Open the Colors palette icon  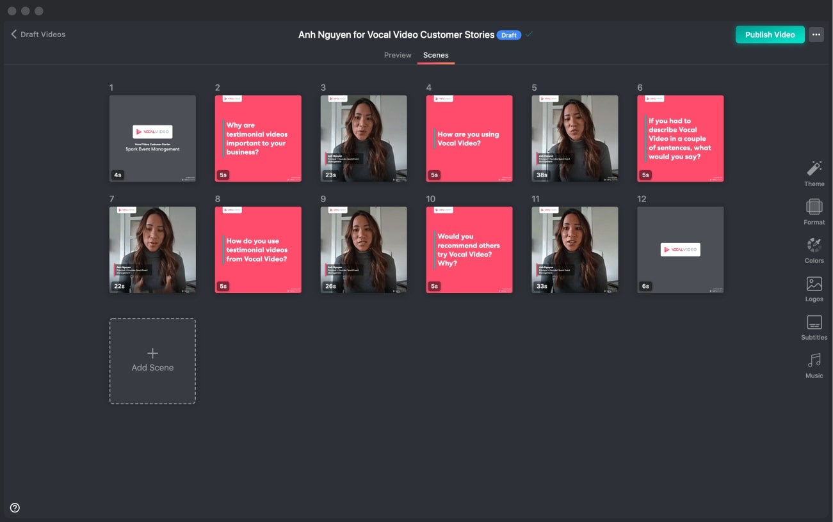(814, 245)
